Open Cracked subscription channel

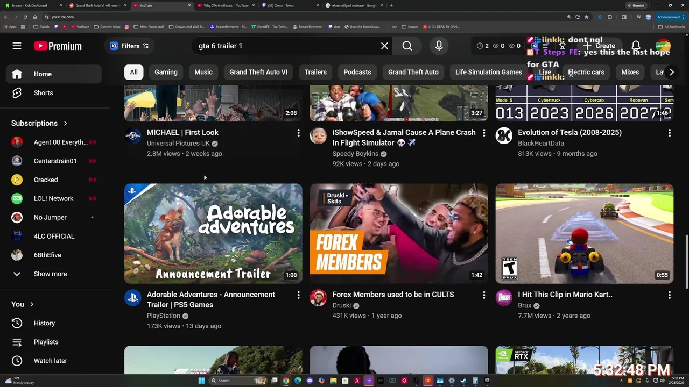(54, 180)
